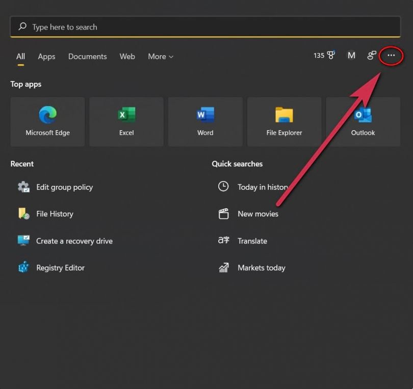
Task: Open the account avatar marked M
Action: click(x=351, y=56)
